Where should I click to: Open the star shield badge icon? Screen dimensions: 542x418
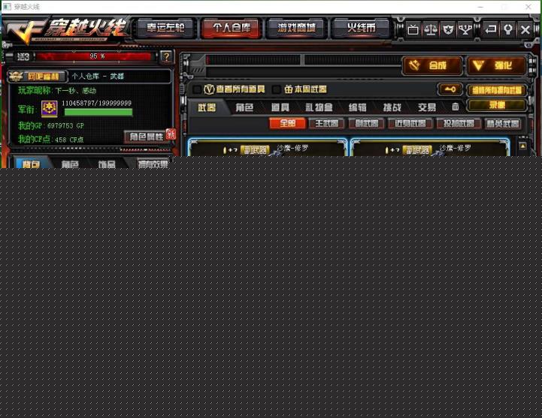(x=448, y=29)
